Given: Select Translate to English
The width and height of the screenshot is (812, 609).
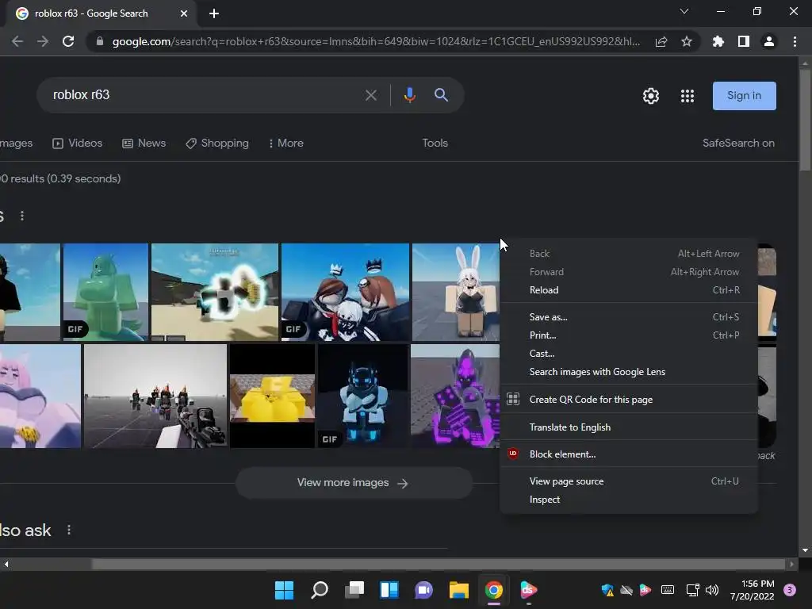Looking at the screenshot, I should tap(629, 427).
